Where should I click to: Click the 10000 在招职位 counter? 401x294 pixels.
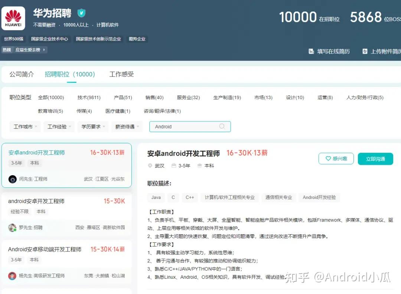click(x=309, y=17)
